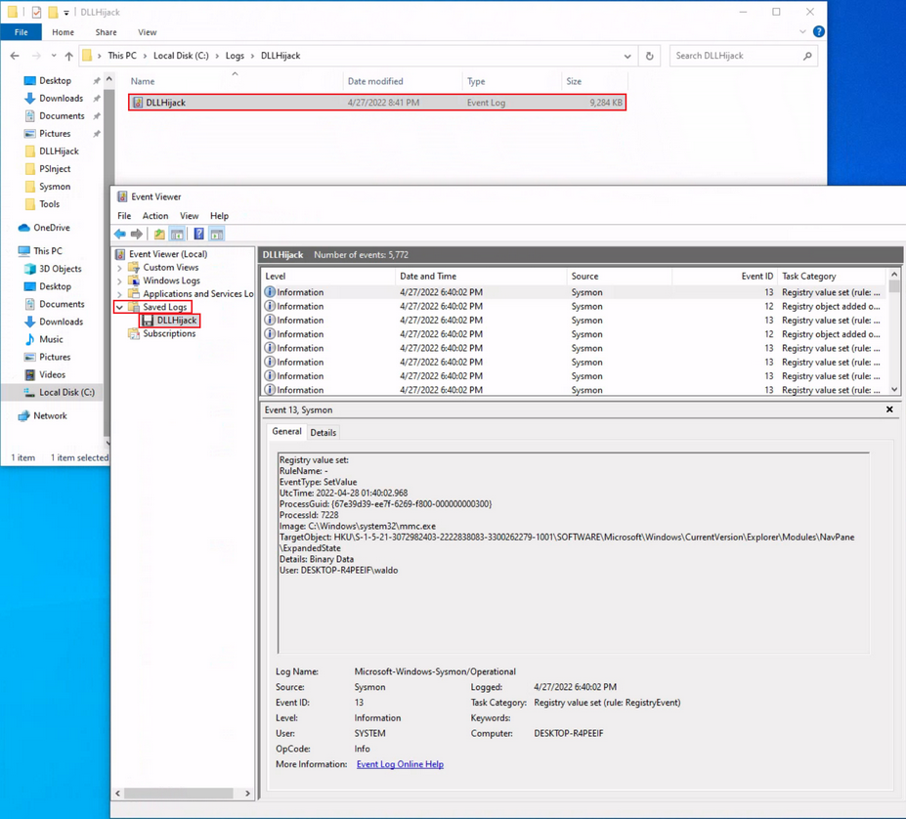Collapse the Saved Logs tree node
This screenshot has height=819, width=906.
(x=119, y=306)
